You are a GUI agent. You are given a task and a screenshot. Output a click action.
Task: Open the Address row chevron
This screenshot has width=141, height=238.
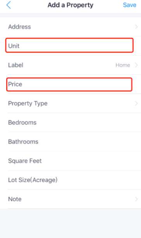pyautogui.click(x=136, y=27)
